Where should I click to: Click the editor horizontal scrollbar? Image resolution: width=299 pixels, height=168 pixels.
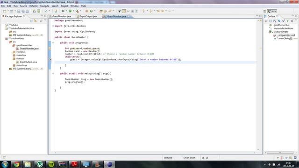click(155, 153)
